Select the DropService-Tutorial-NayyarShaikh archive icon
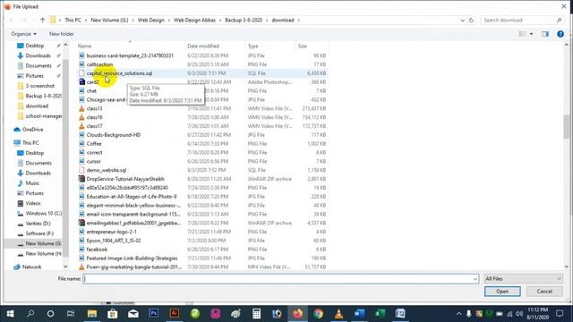The image size is (573, 322). click(81, 179)
